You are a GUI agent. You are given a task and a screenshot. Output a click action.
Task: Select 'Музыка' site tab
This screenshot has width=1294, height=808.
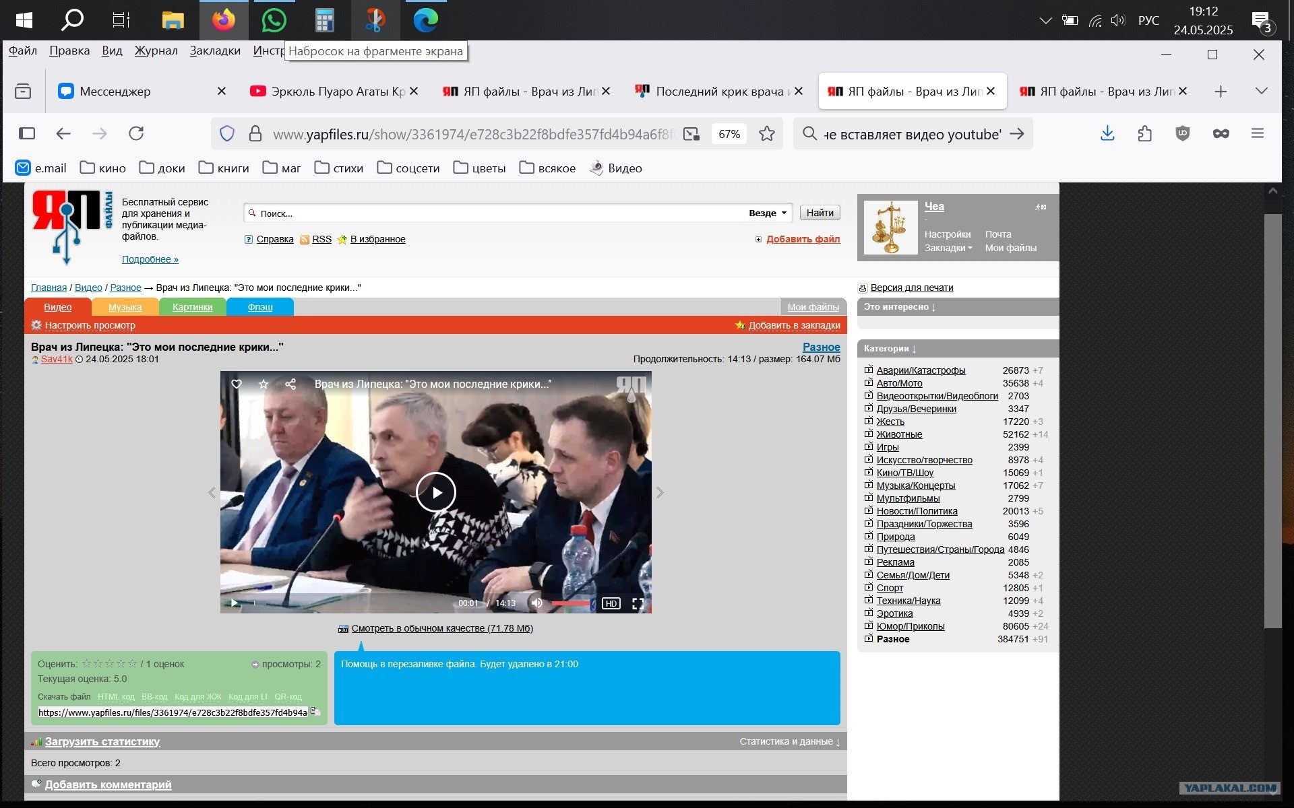(125, 307)
